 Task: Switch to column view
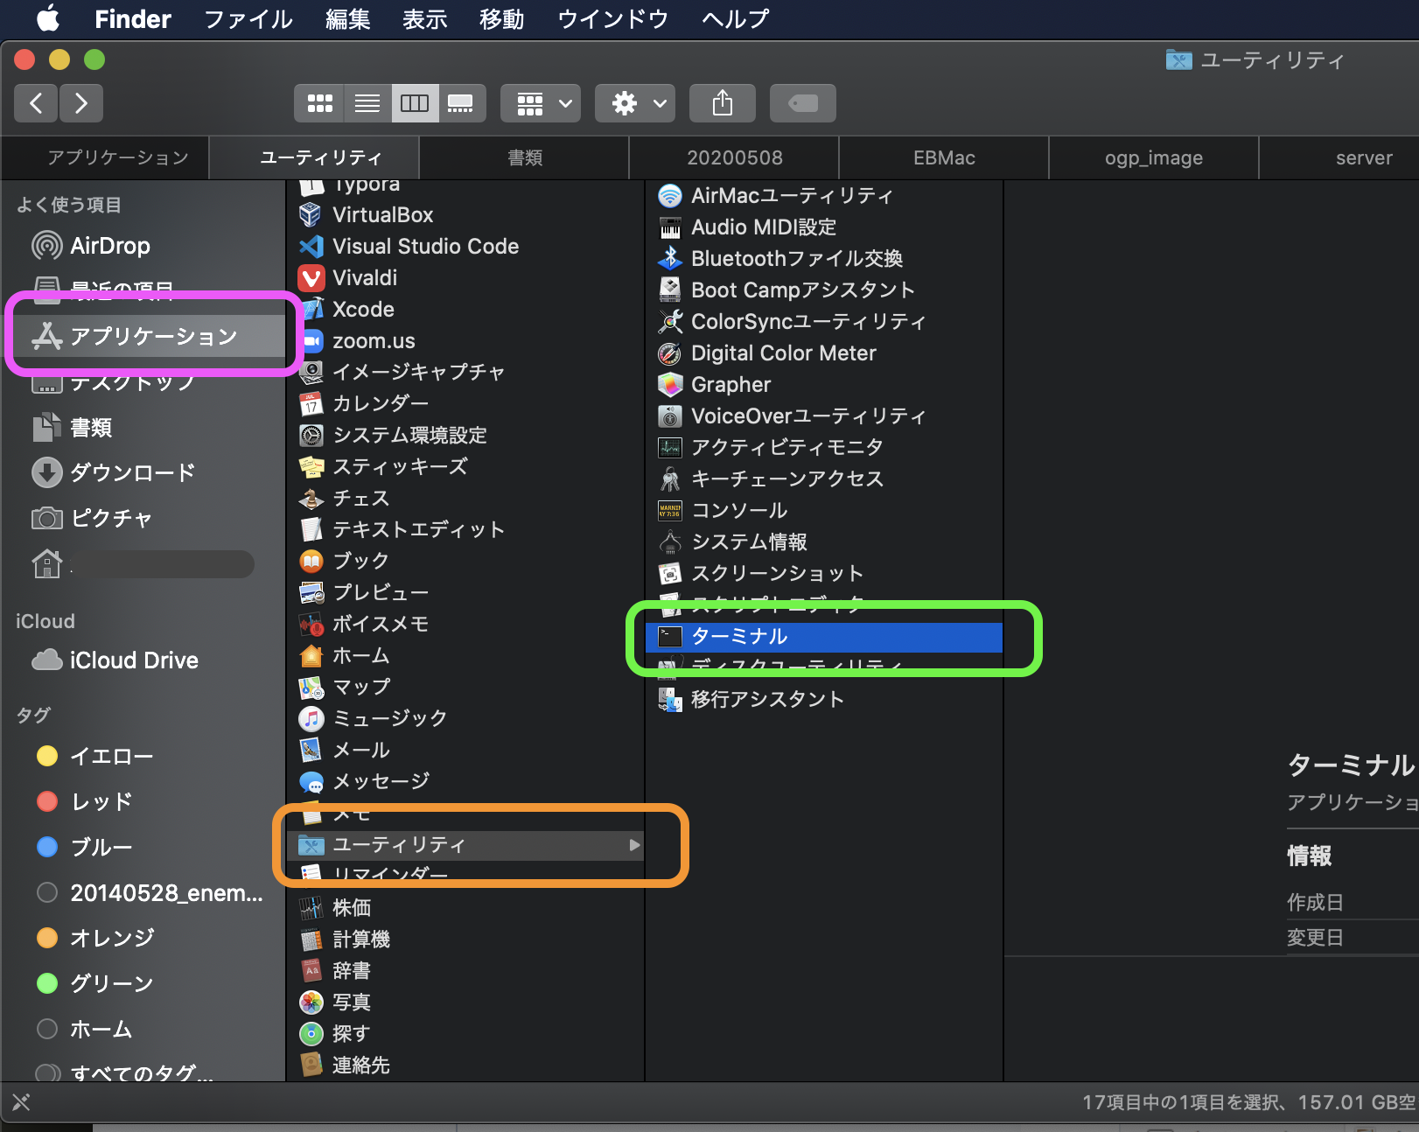tap(415, 103)
